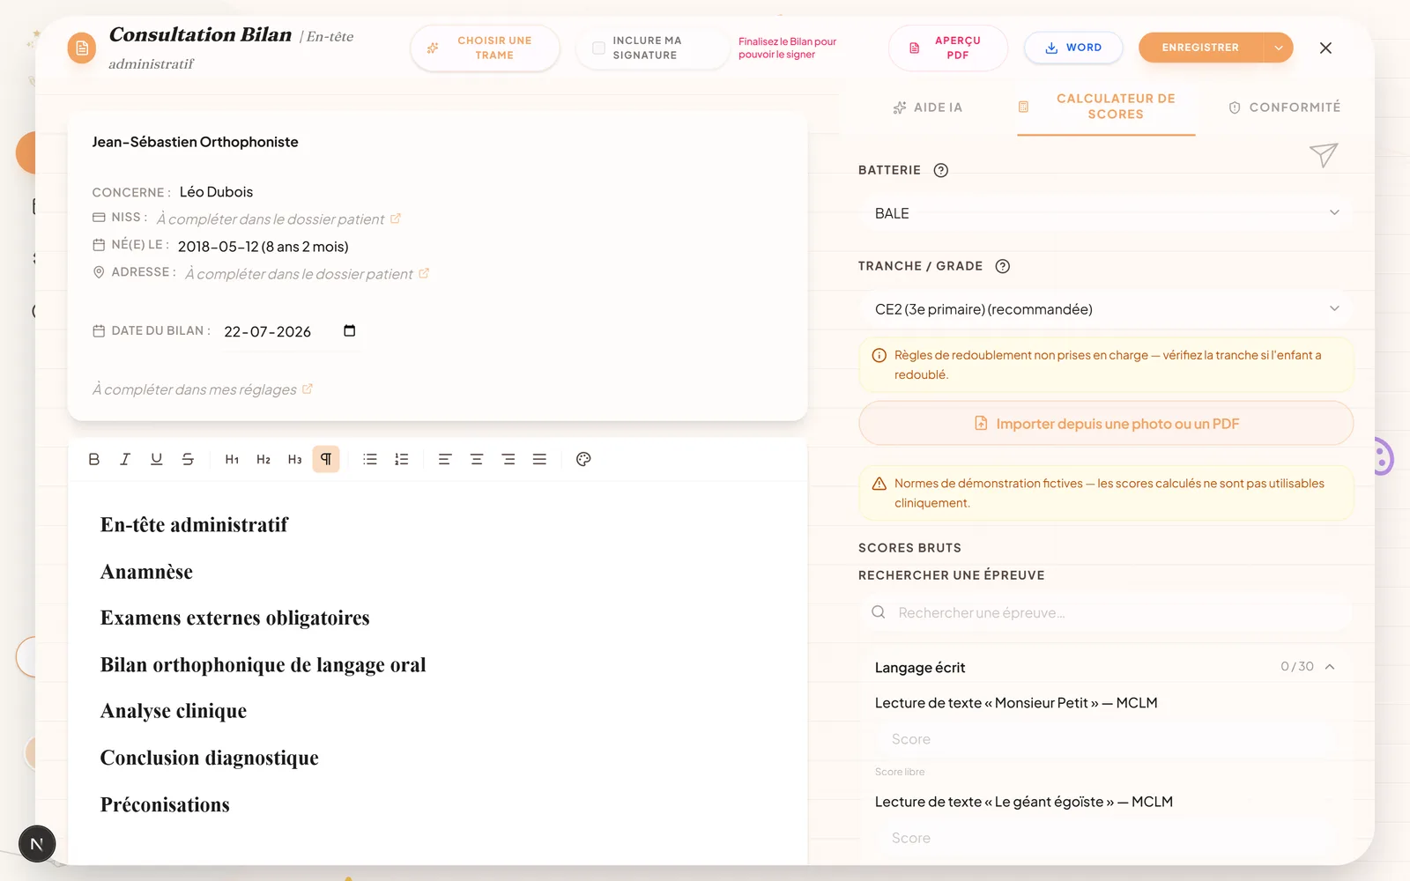Switch to Calculateur de scores tab

pos(1106,107)
